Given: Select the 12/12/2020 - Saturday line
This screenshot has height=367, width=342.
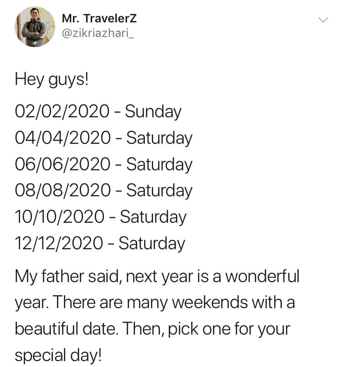Looking at the screenshot, I should point(100,244).
